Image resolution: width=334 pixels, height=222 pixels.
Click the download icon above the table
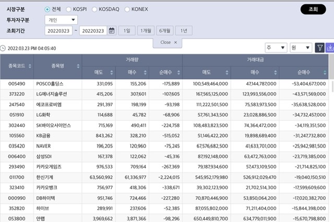click(330, 48)
